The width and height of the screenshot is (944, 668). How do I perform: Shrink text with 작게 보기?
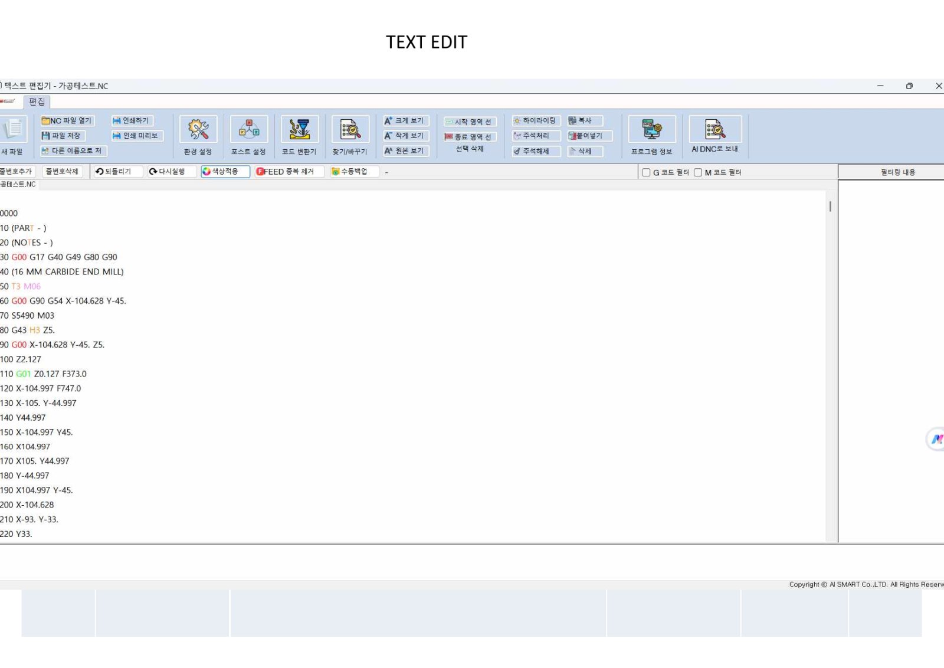click(405, 136)
